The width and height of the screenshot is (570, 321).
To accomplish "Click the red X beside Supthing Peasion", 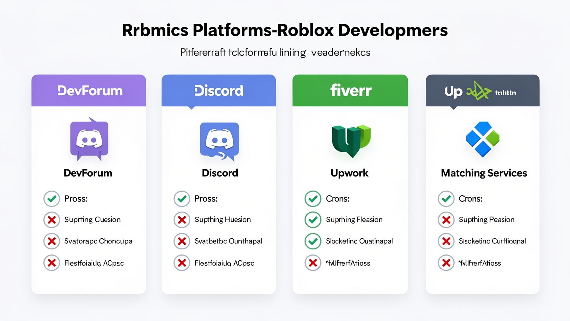I will pos(446,220).
